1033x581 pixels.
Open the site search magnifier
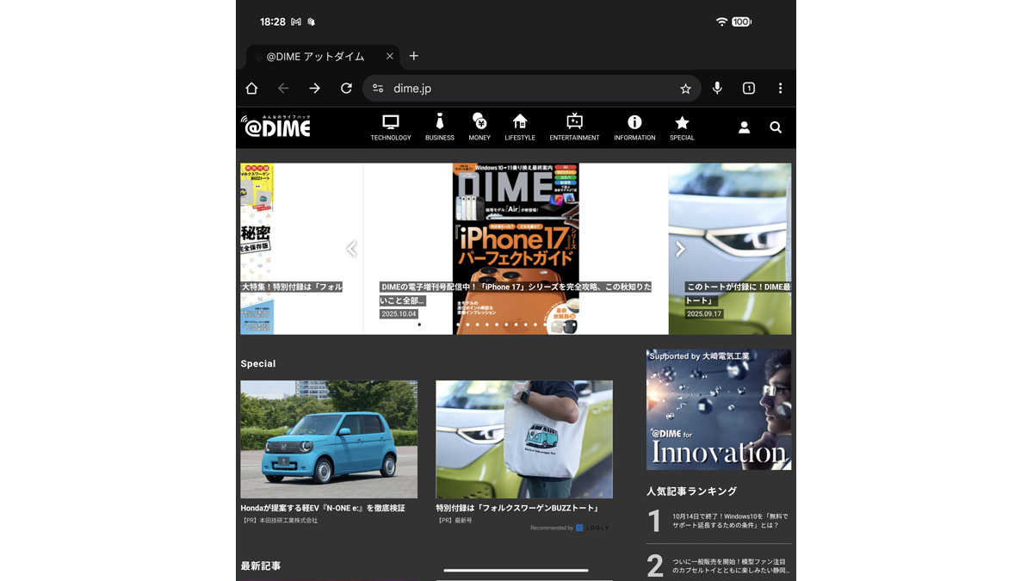tap(776, 127)
